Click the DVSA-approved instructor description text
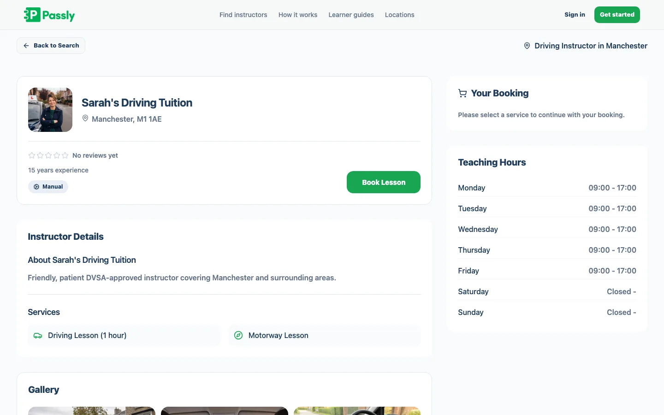 click(x=182, y=278)
